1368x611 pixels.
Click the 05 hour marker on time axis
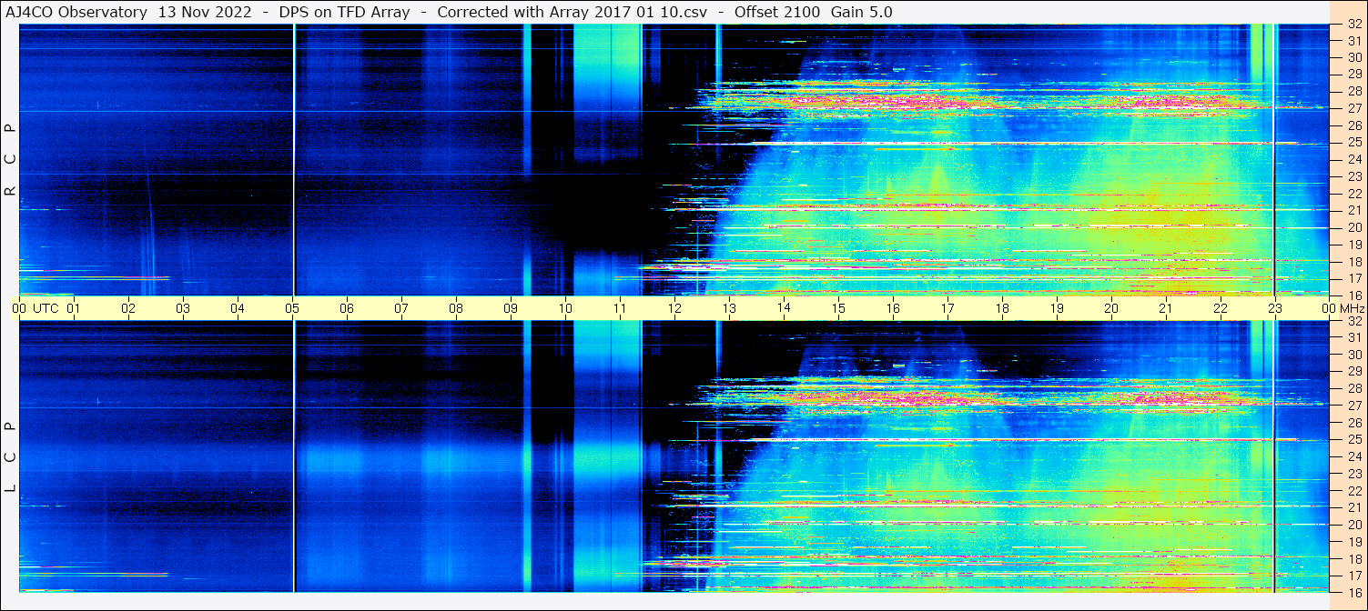coord(292,308)
